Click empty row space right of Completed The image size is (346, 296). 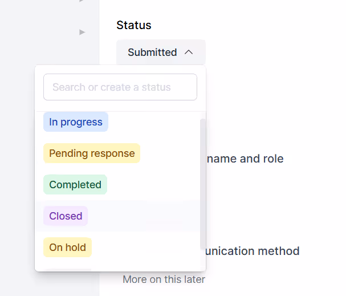click(151, 185)
